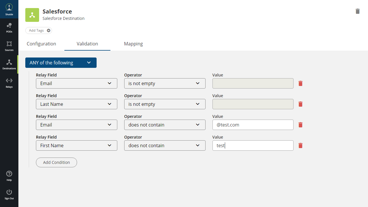Open Relays in the sidebar

(x=9, y=83)
